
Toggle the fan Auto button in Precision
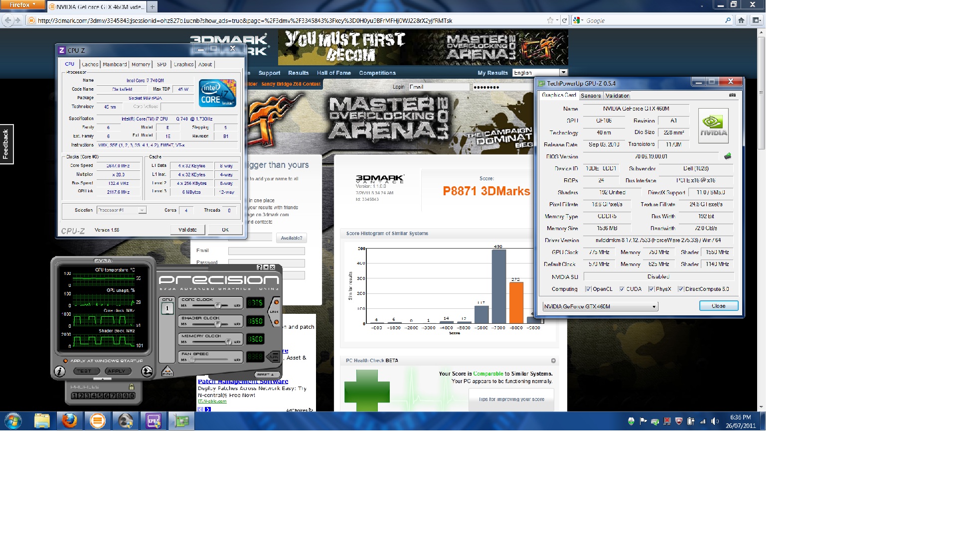point(274,357)
